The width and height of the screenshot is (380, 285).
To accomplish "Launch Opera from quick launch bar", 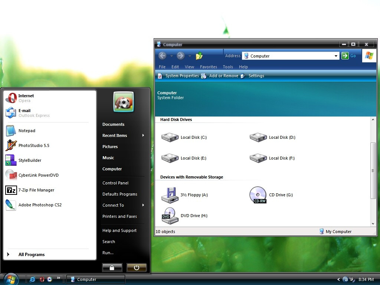I will tap(42, 279).
